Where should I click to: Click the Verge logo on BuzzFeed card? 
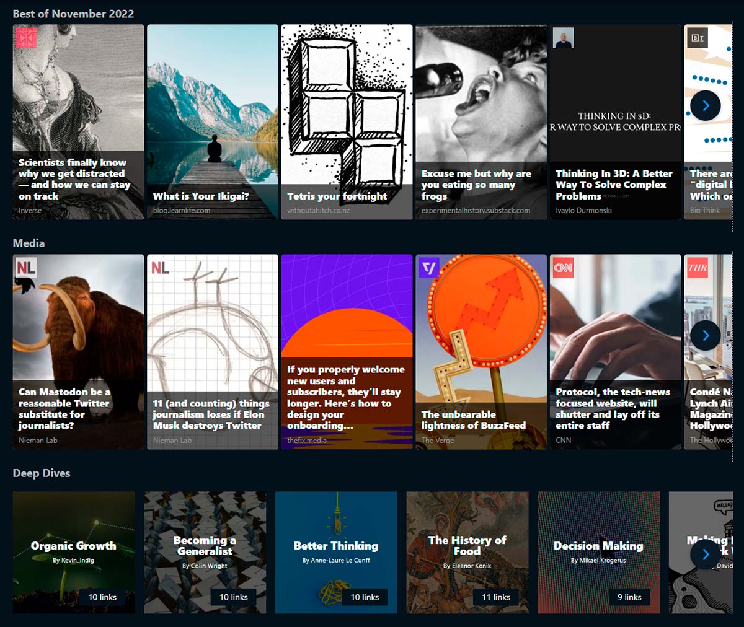[428, 268]
